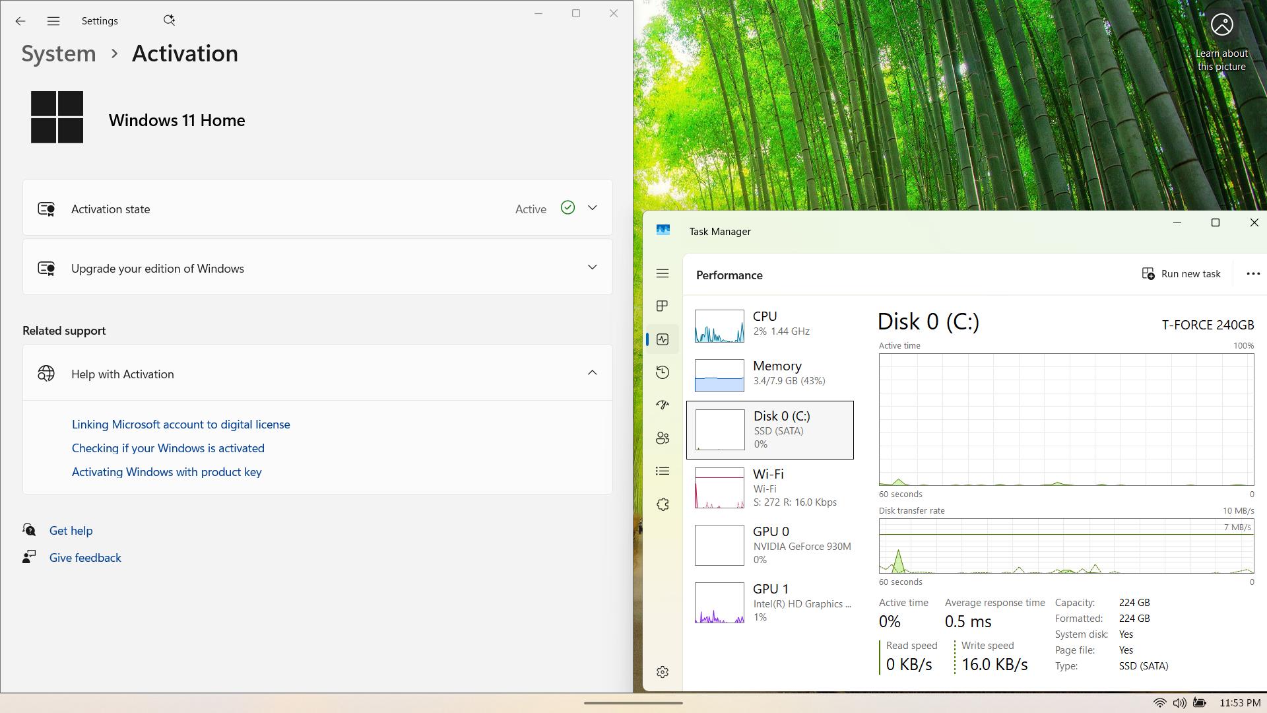Maximize the Task Manager window
This screenshot has width=1267, height=713.
coord(1215,222)
